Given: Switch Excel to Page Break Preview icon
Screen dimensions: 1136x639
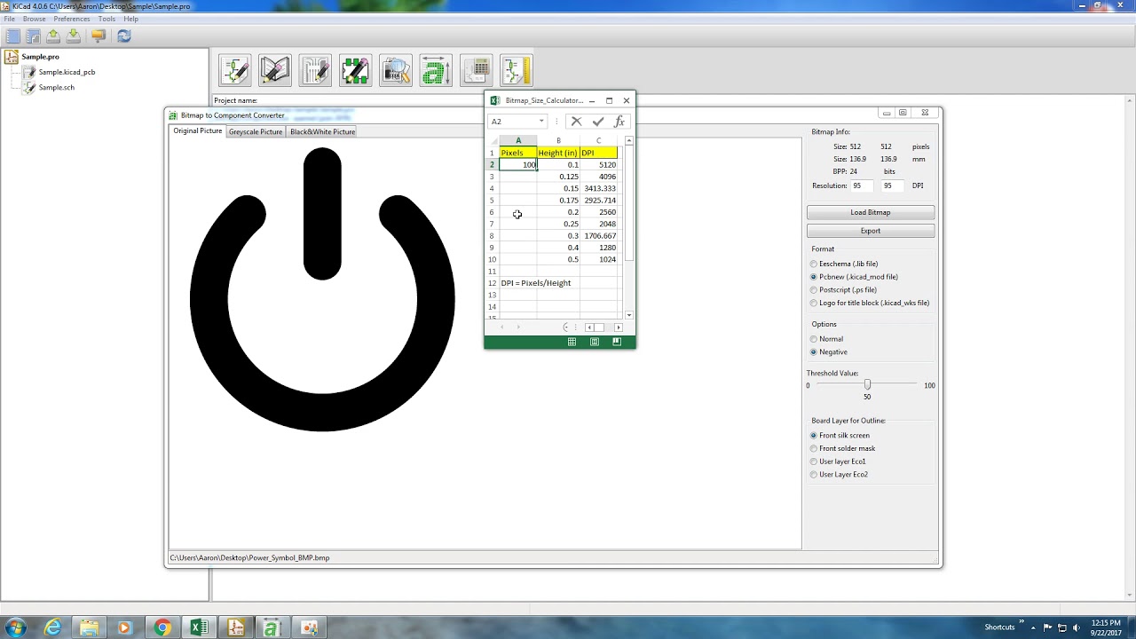Looking at the screenshot, I should [617, 342].
